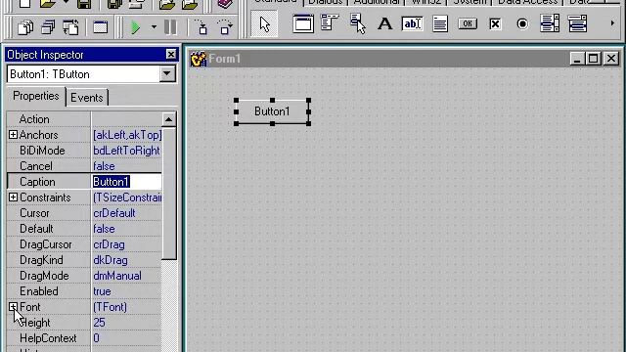Select the BiDiMode property name

(42, 151)
